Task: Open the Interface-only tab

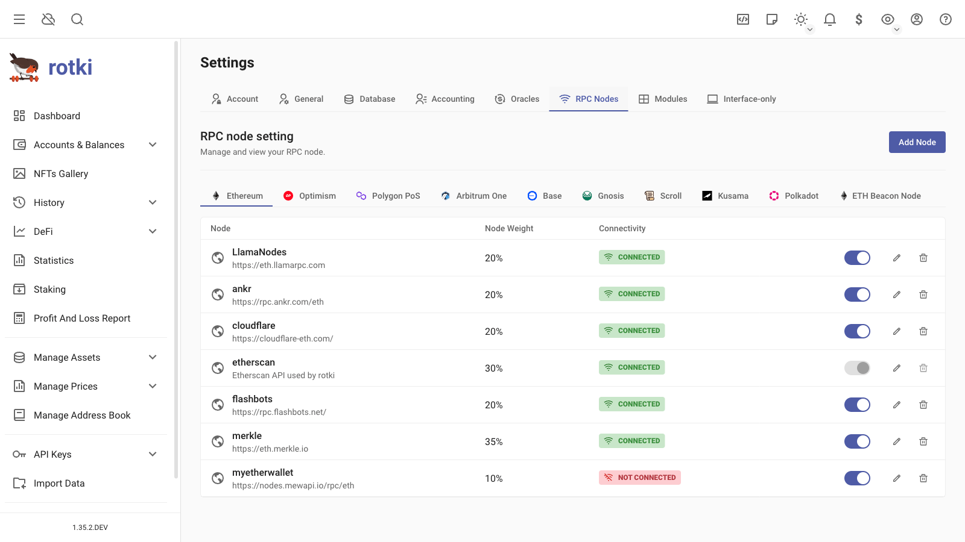Action: [741, 99]
